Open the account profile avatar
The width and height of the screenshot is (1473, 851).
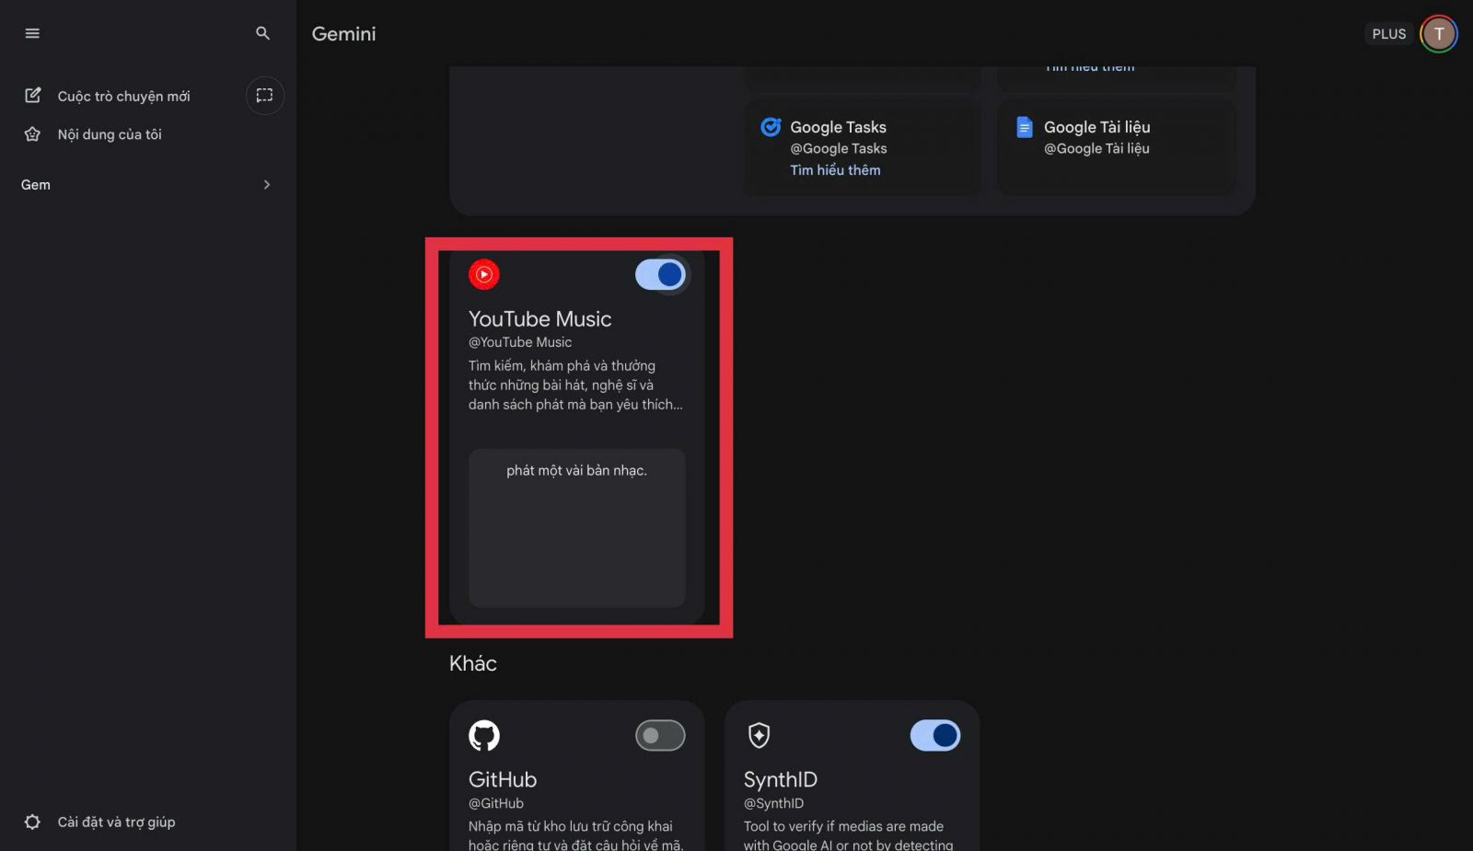(x=1438, y=34)
